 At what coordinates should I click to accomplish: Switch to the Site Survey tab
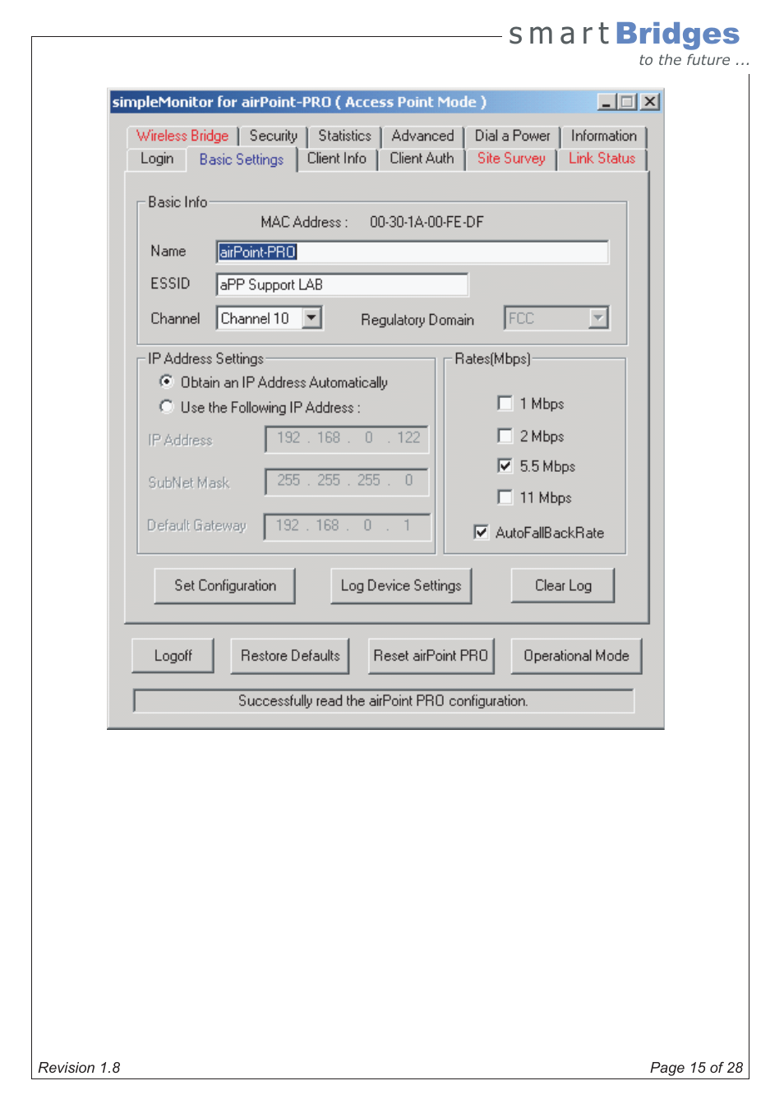pyautogui.click(x=511, y=159)
